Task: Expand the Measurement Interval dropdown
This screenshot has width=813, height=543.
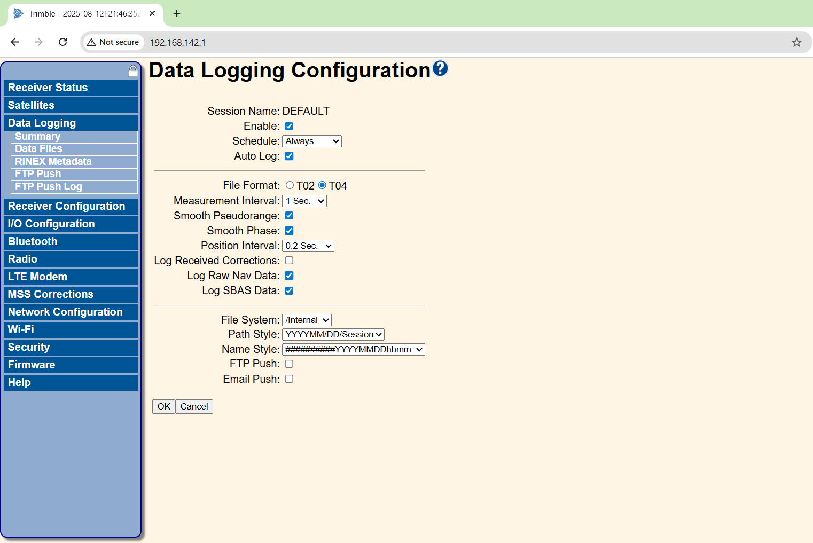Action: (304, 201)
